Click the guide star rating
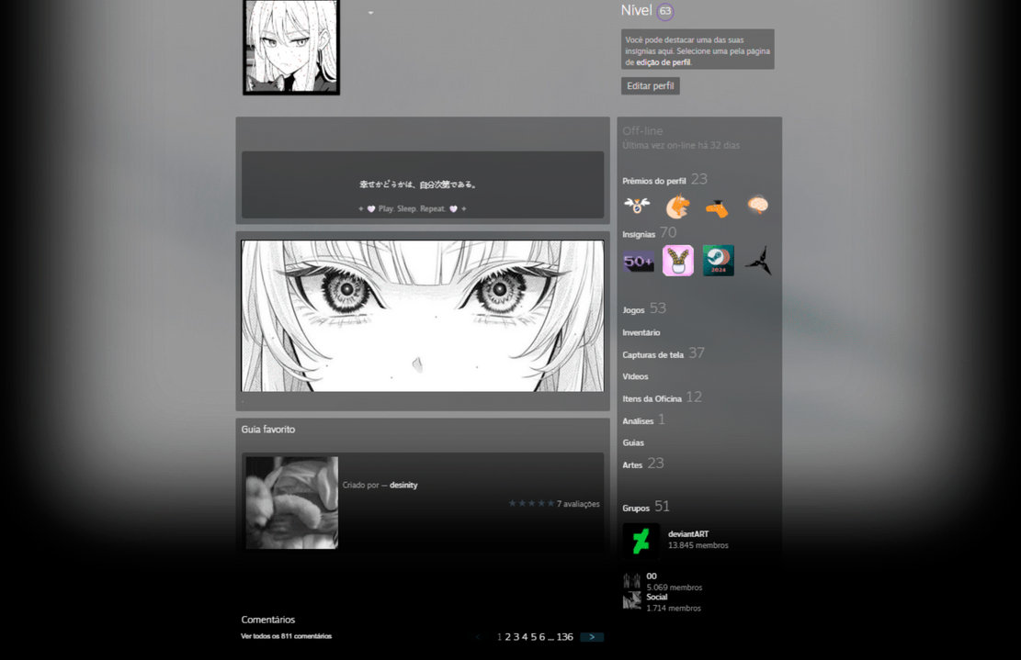 (x=531, y=503)
